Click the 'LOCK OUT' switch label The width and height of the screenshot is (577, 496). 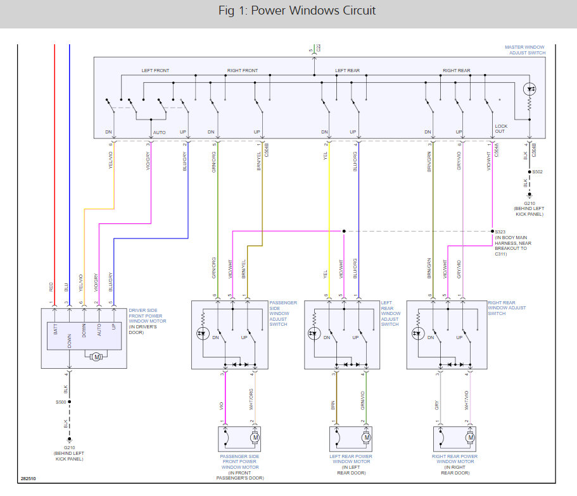501,128
